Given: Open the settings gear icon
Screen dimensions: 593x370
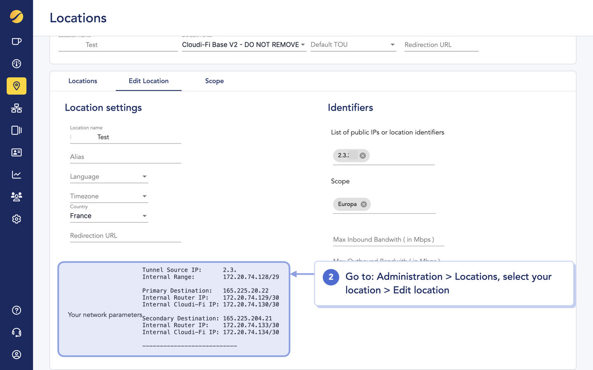Looking at the screenshot, I should (x=16, y=219).
